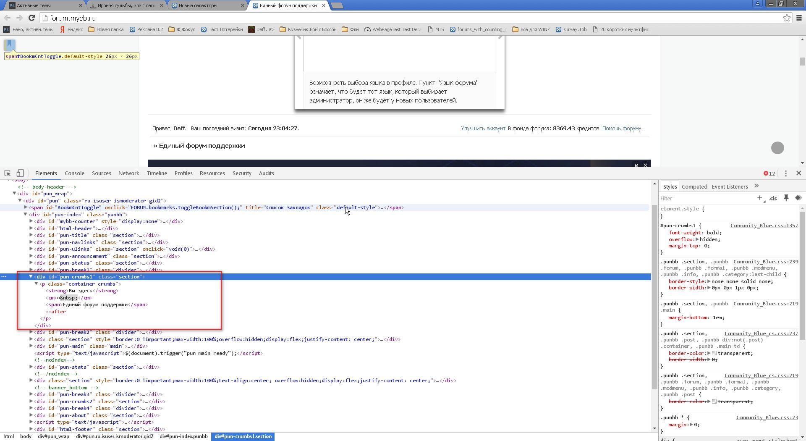Expand the div#pun-title node
The height and width of the screenshot is (441, 806).
(x=31, y=235)
